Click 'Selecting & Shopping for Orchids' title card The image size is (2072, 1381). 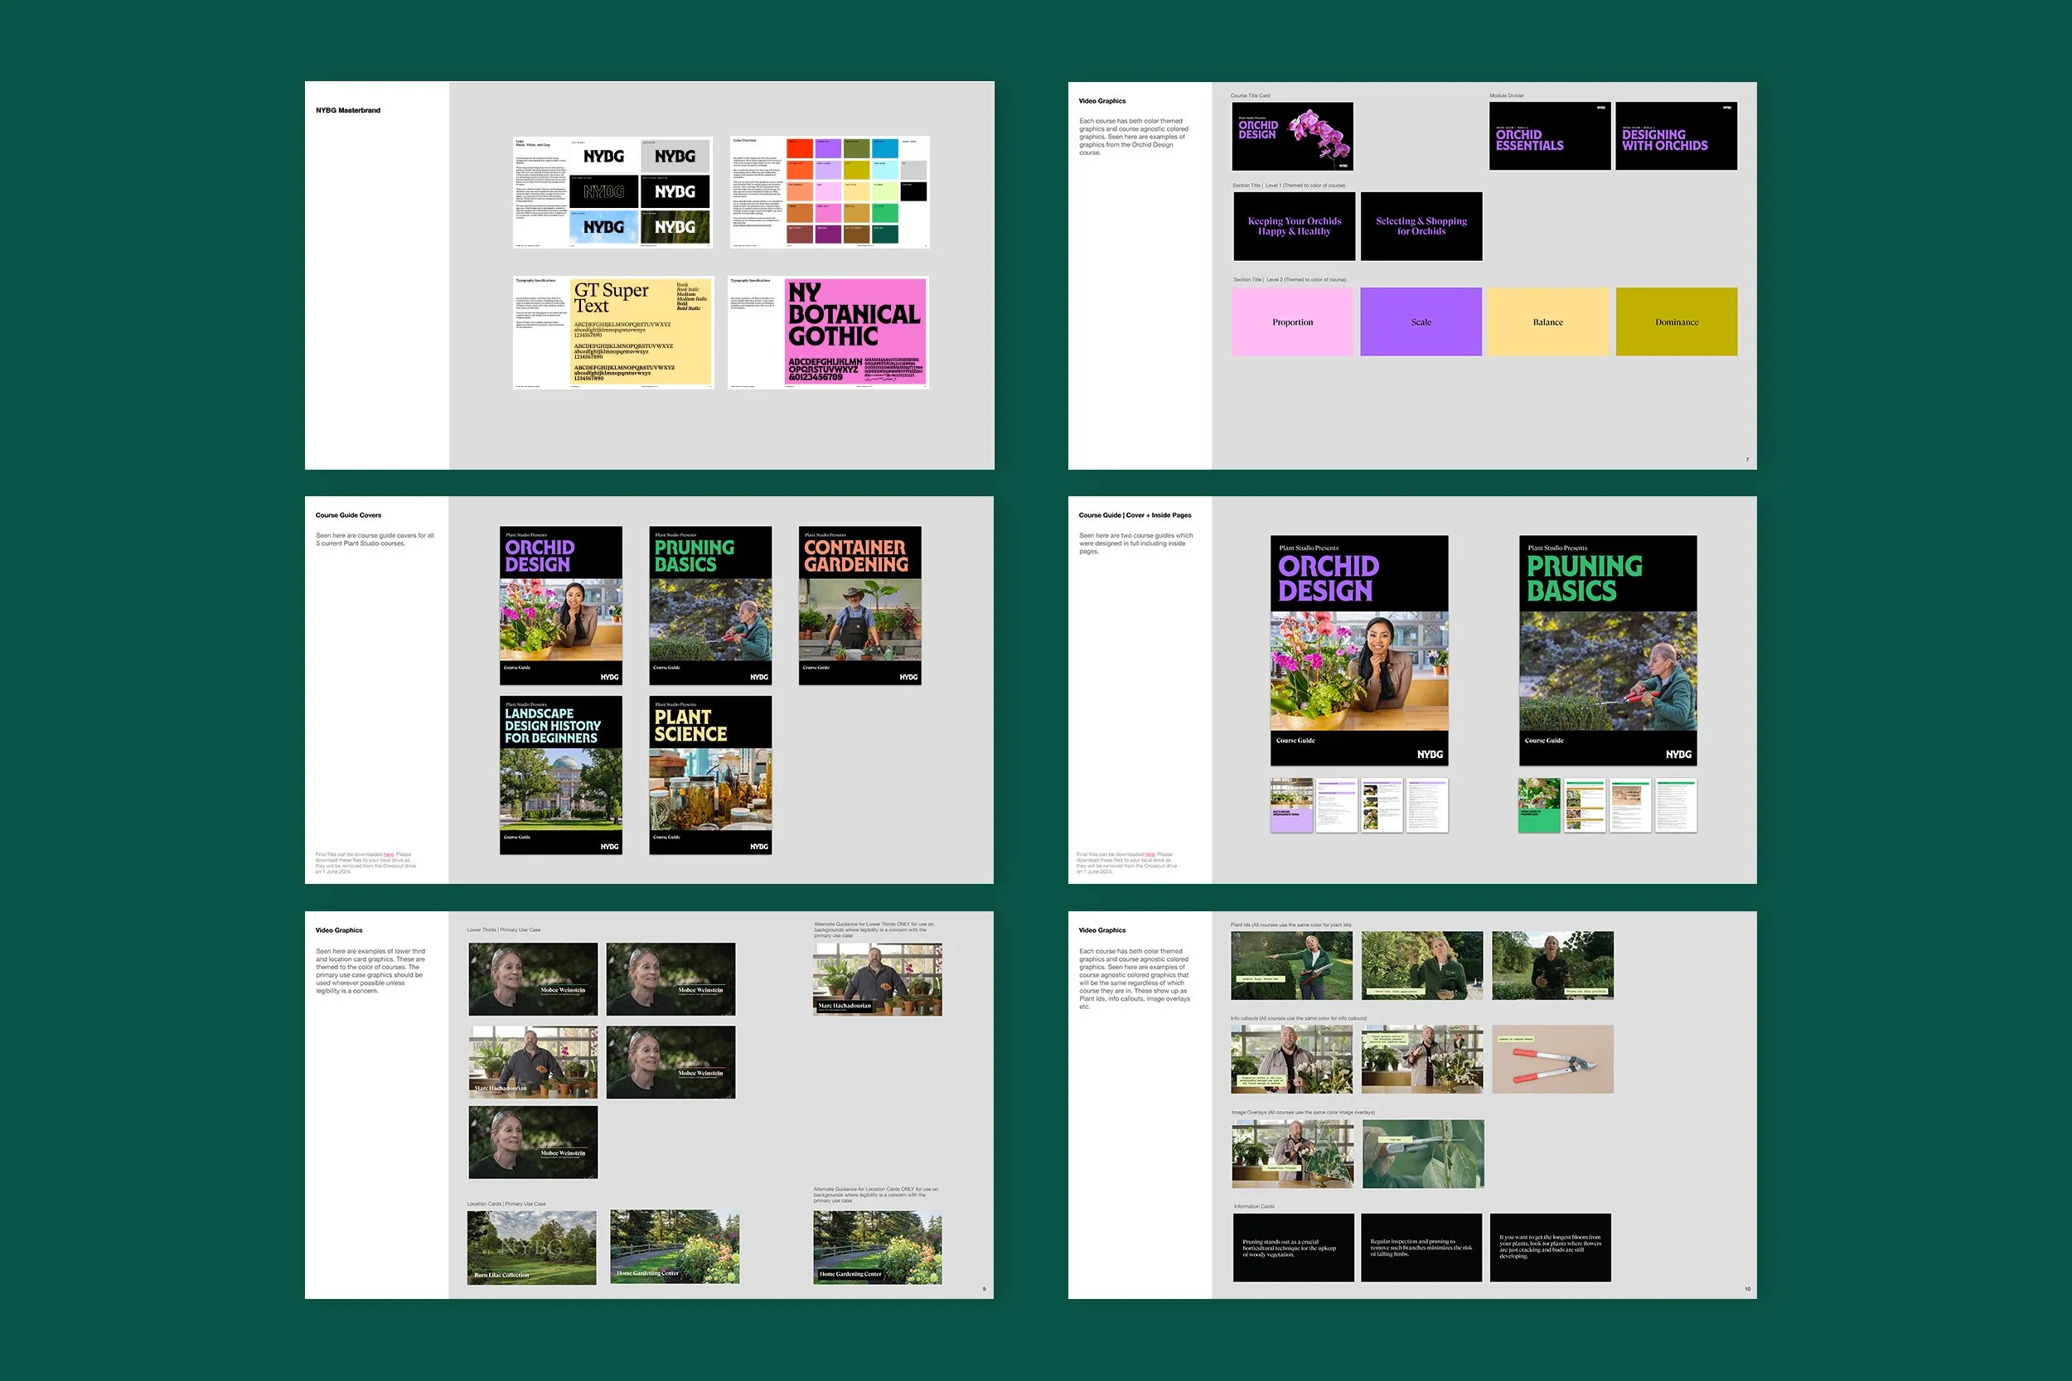tap(1421, 226)
